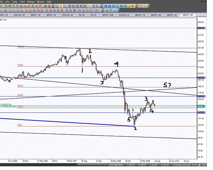213x170 pixels.
Task: Click the orange window icon before the padlocks
Action: (x=40, y=6)
